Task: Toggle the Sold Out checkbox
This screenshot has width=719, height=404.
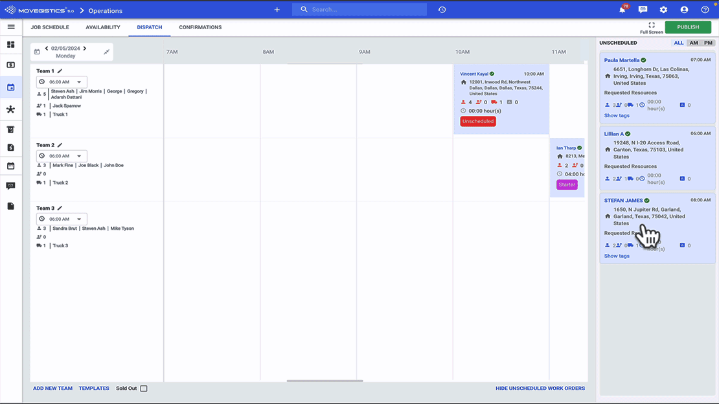Action: 144,388
